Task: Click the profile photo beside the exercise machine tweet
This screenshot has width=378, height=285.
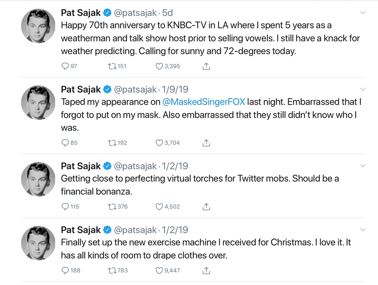Action: [38, 243]
